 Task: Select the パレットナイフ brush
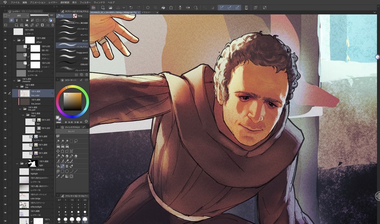pyautogui.click(x=72, y=69)
